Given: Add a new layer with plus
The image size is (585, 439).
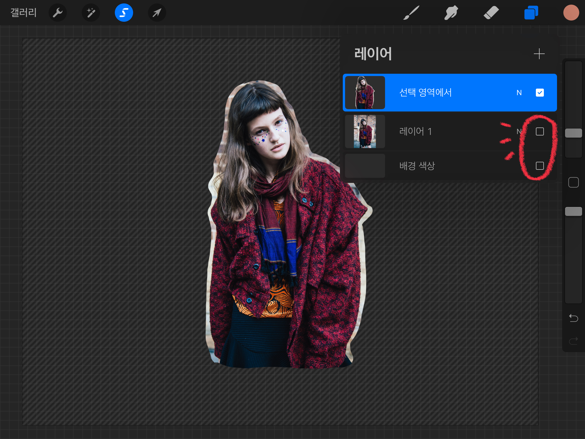Looking at the screenshot, I should [539, 54].
